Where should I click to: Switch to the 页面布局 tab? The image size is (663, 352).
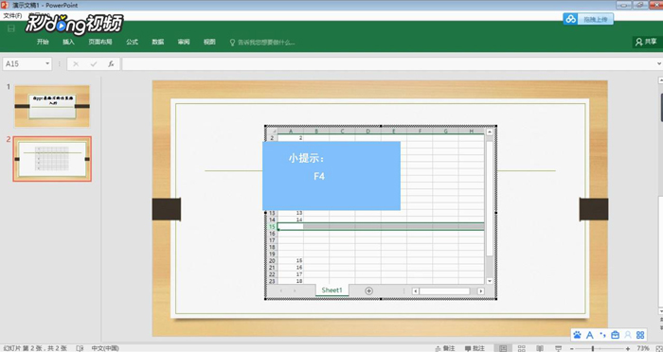tap(100, 42)
